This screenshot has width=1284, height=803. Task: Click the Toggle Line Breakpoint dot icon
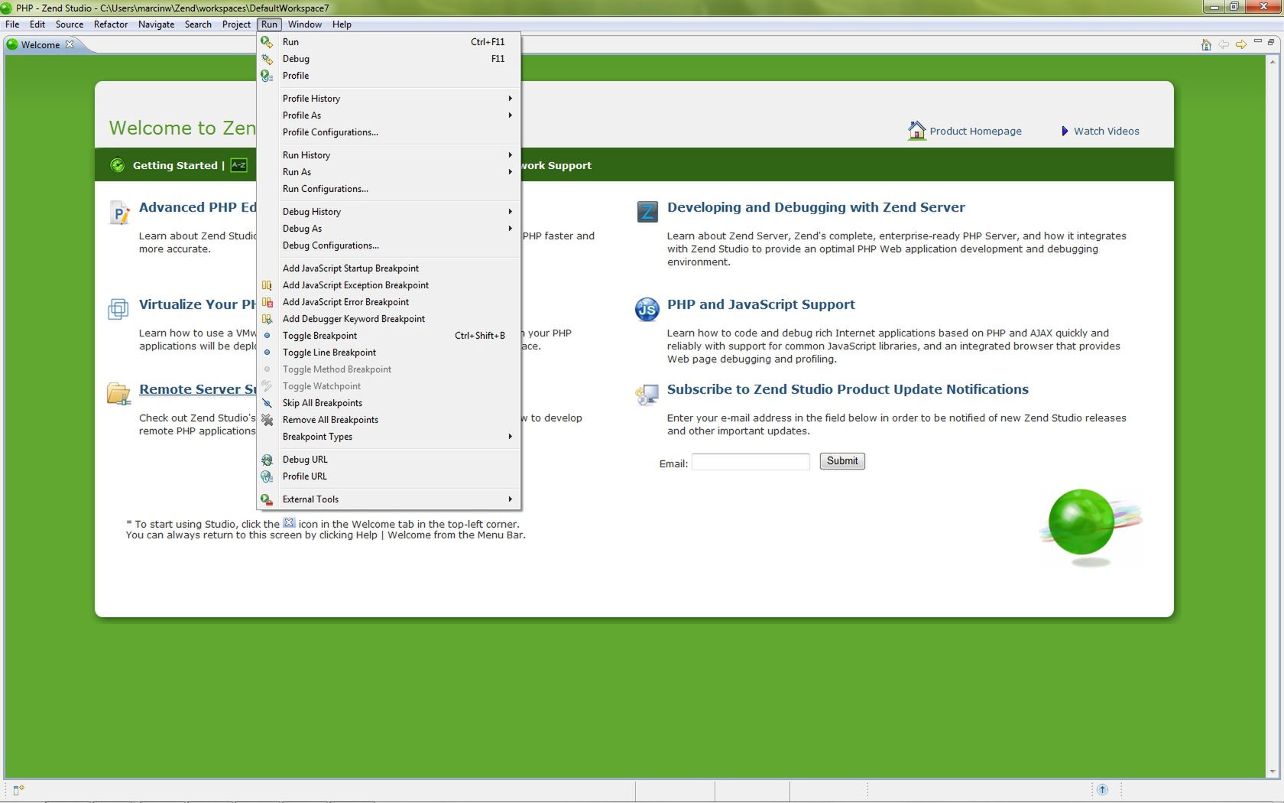(x=267, y=353)
